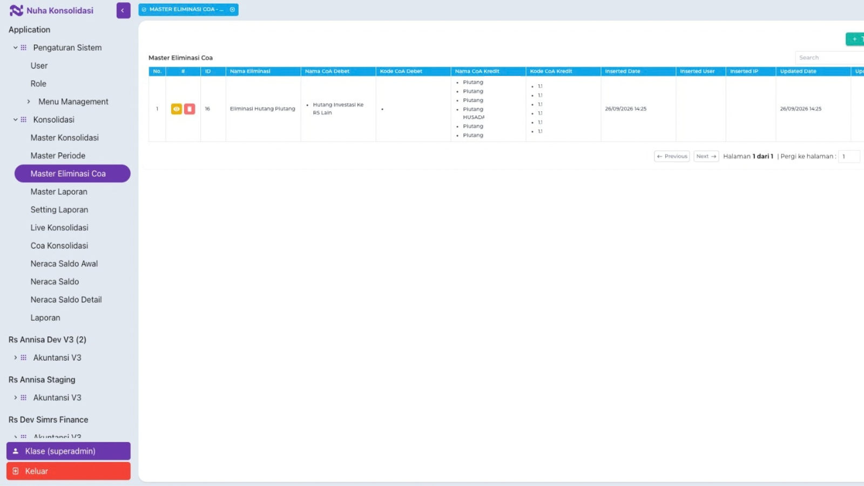Click the Next page button
This screenshot has height=486, width=864.
point(706,156)
